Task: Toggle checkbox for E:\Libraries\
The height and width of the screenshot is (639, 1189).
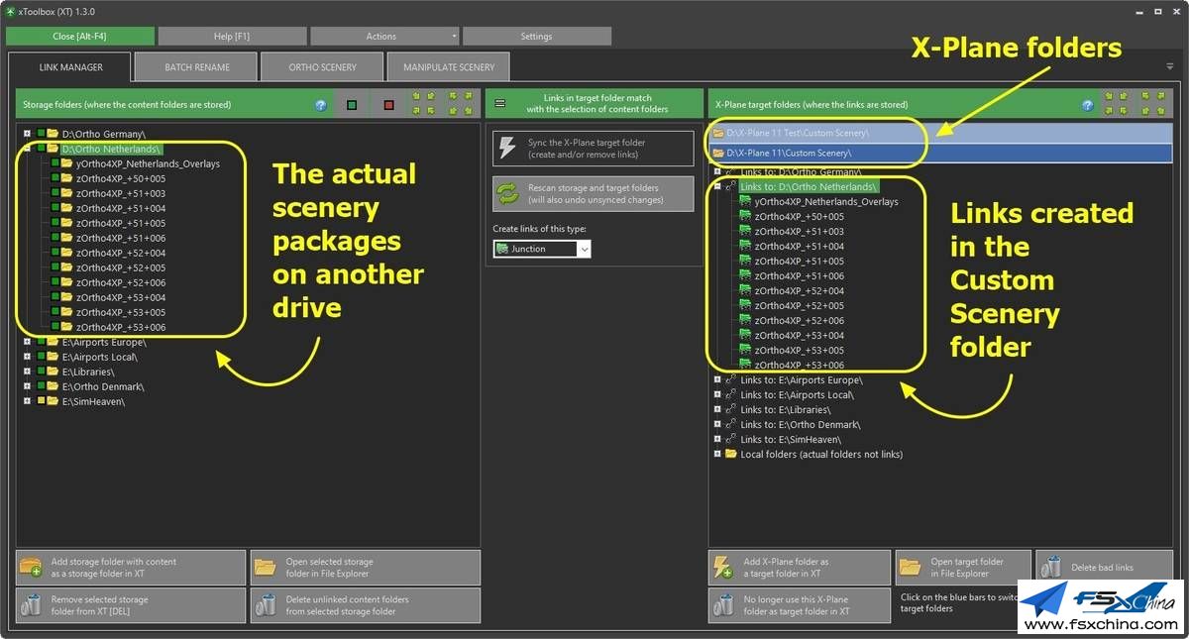Action: coord(41,372)
